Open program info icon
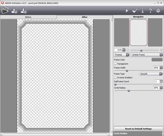 click(143, 10)
